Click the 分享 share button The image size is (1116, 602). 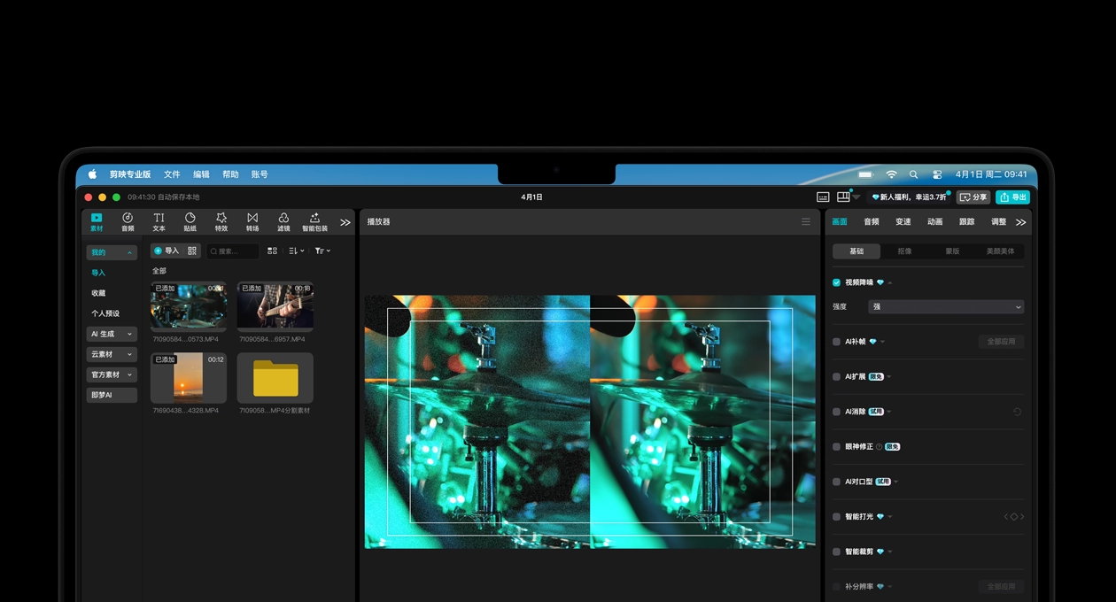tap(973, 197)
